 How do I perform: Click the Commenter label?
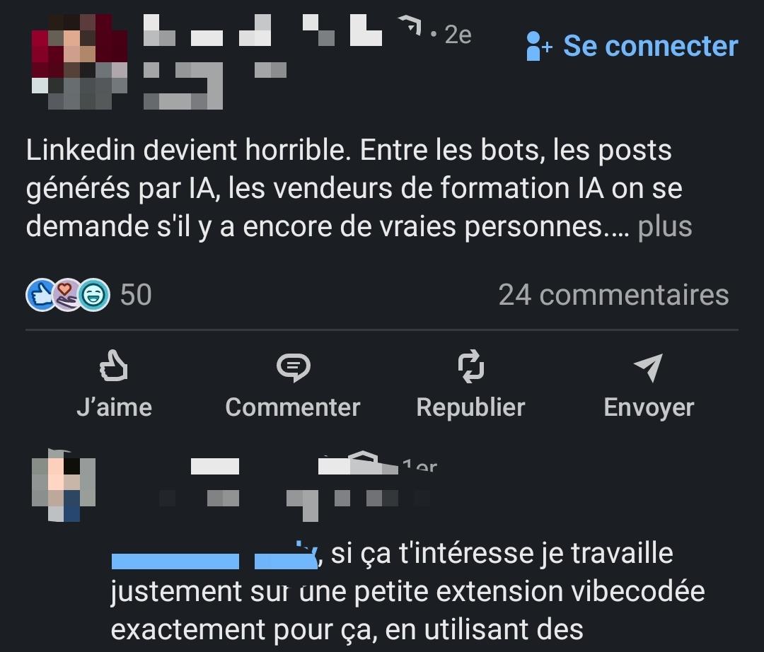click(x=293, y=407)
